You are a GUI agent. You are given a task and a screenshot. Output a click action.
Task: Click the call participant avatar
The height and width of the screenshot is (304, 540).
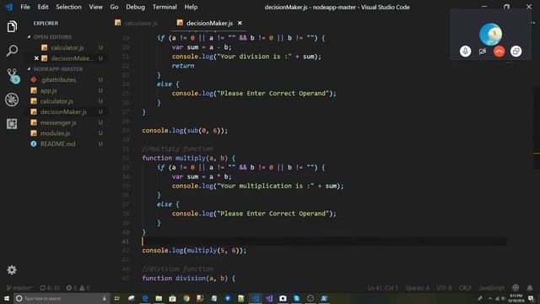tap(490, 34)
